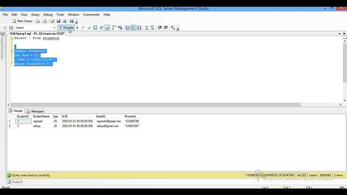The width and height of the screenshot is (347, 195).
Task: Click the Change Connection icon
Action: click(11, 27)
